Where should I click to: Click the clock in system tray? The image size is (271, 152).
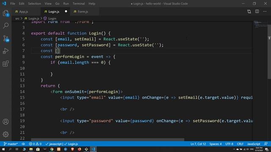tap(259, 149)
